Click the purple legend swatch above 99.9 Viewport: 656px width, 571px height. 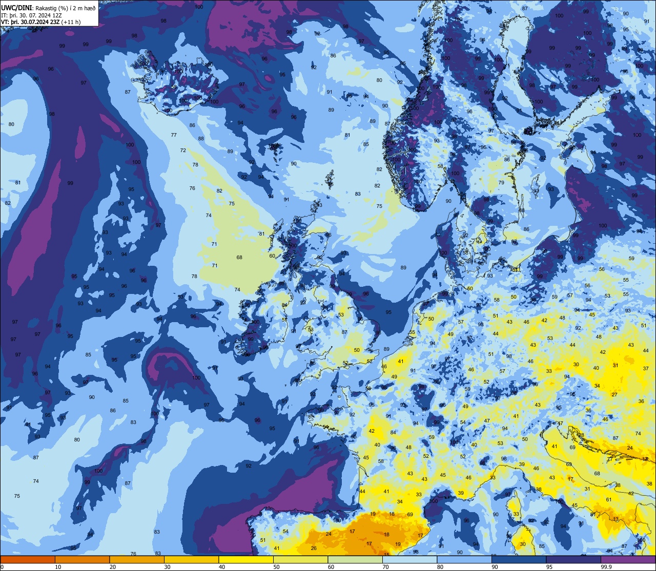pyautogui.click(x=628, y=559)
